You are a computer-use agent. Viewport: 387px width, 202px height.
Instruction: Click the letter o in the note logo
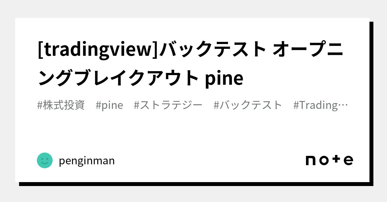[324, 160]
